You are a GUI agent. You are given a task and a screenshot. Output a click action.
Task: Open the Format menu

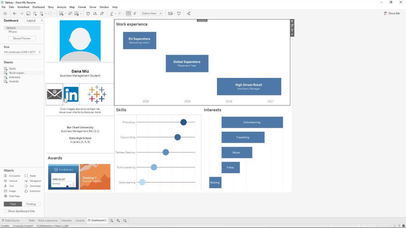pyautogui.click(x=82, y=7)
